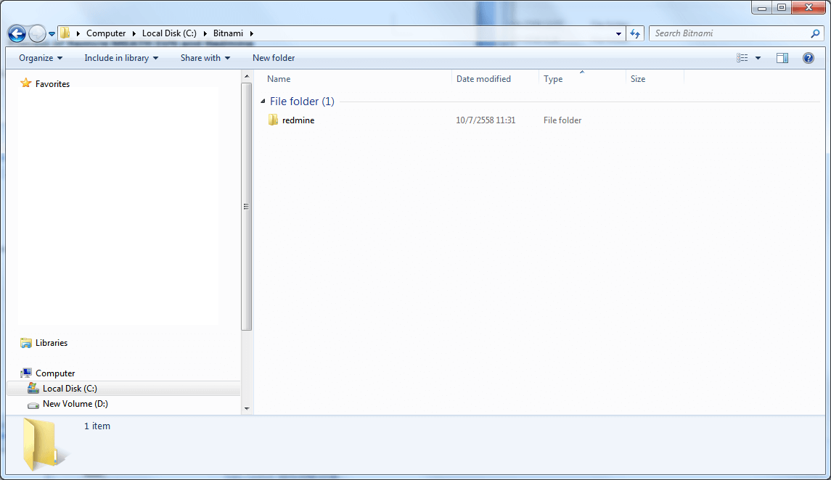Toggle the preview pane icon
831x480 pixels.
(782, 57)
